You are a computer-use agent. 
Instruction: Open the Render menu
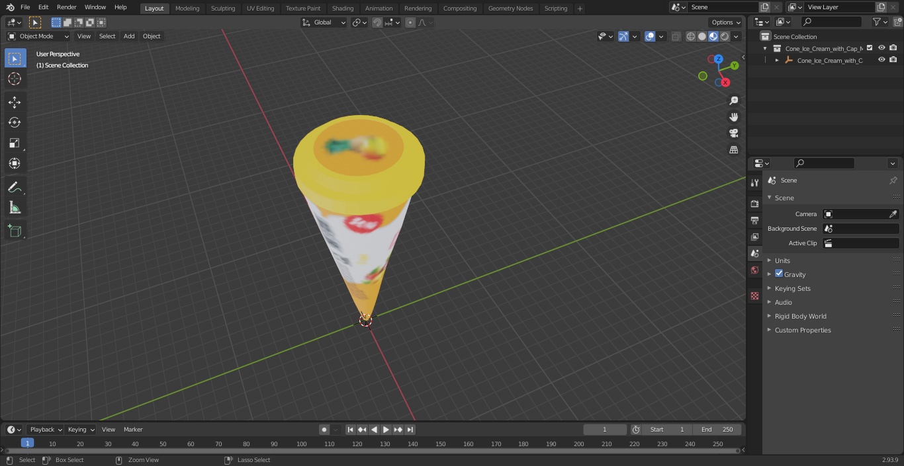pos(66,7)
